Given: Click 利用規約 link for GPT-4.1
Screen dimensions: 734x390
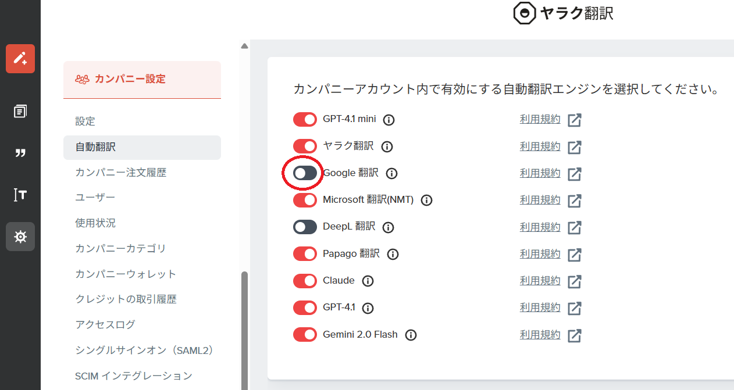Looking at the screenshot, I should click(540, 307).
